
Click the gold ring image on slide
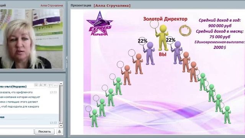pyautogui.click(x=185, y=30)
